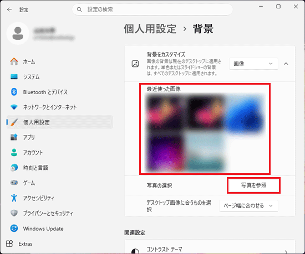Click the Bluetooth icon in sidebar
The width and height of the screenshot is (305, 254).
(14, 92)
